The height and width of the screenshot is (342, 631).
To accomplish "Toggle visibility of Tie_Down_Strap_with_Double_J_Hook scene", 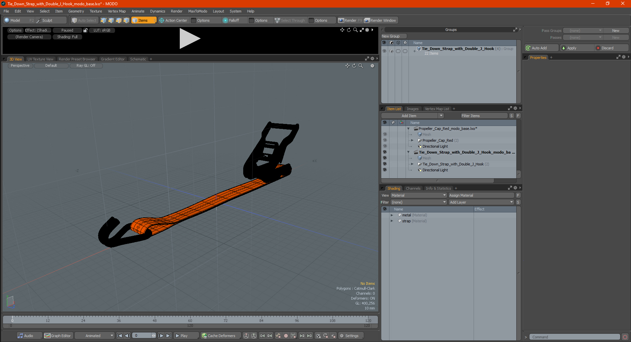I will point(385,152).
